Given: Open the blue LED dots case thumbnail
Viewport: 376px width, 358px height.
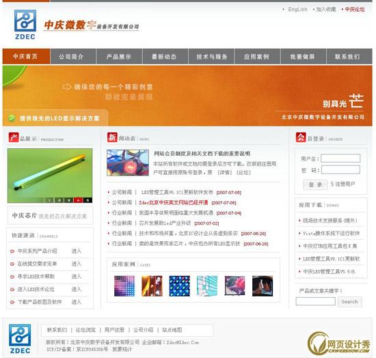Looking at the screenshot, I should (x=179, y=286).
